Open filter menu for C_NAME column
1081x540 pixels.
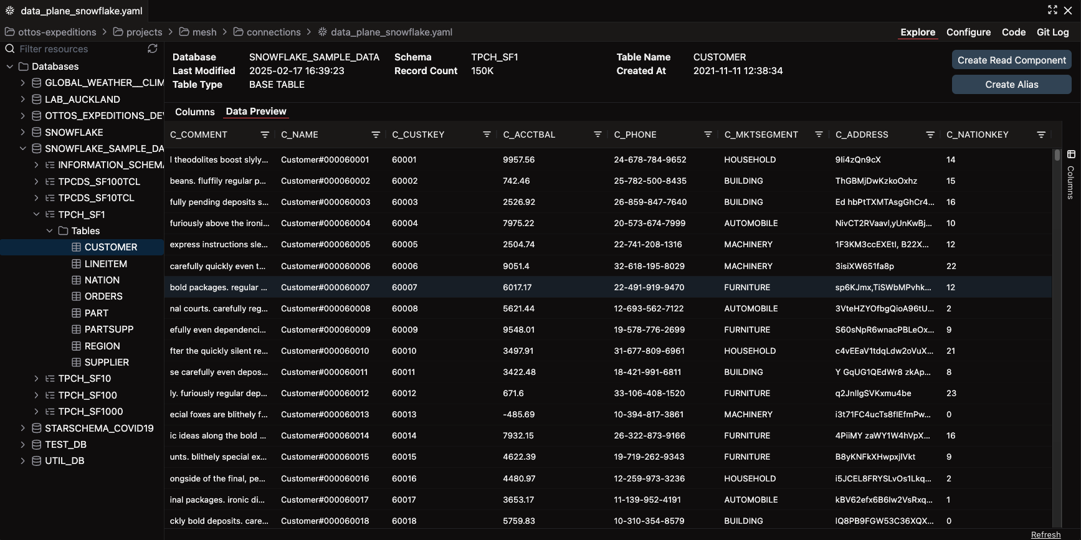tap(376, 135)
